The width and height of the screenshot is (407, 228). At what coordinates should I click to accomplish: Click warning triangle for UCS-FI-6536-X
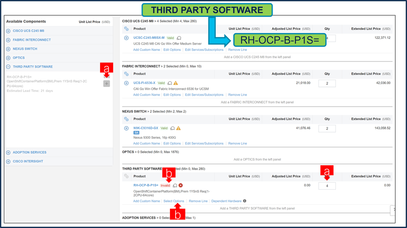coord(176,83)
